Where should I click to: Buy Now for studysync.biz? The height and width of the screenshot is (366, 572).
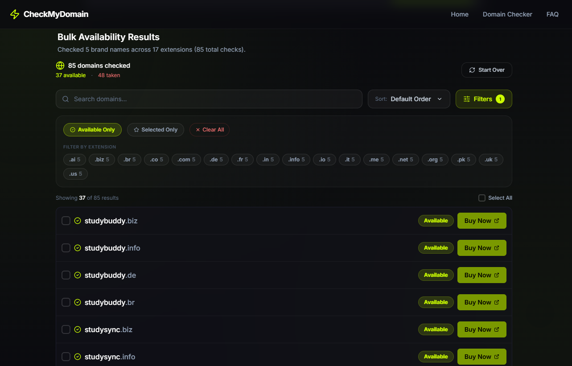coord(482,329)
